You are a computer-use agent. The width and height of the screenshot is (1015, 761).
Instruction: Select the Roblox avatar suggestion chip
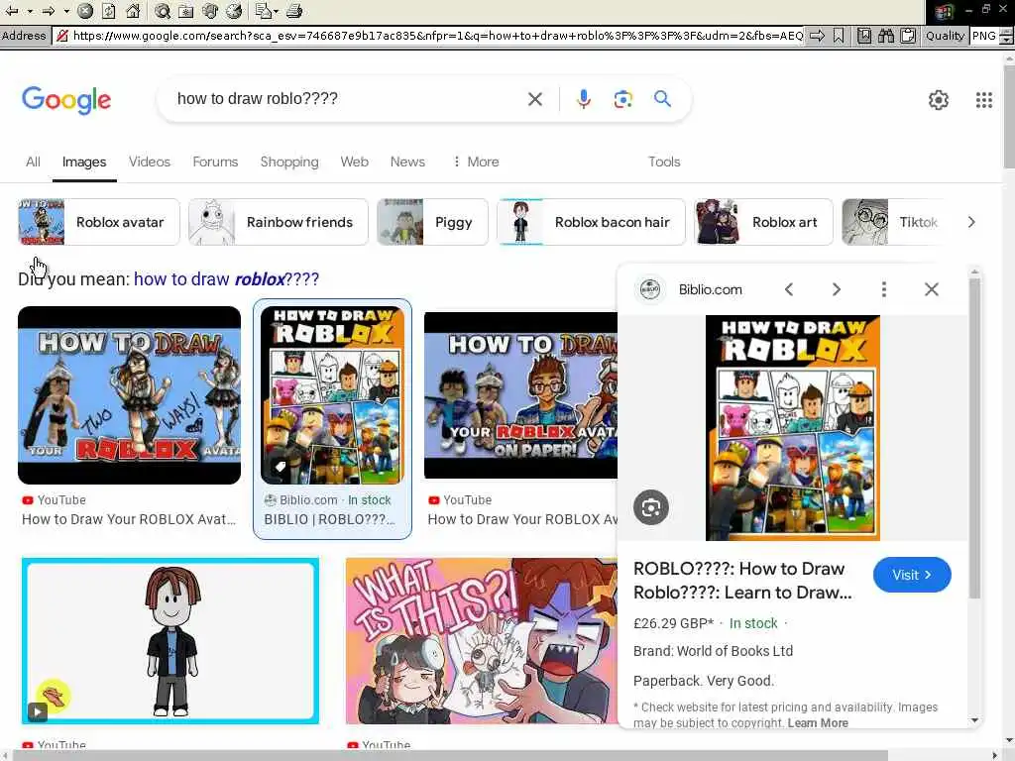98,222
